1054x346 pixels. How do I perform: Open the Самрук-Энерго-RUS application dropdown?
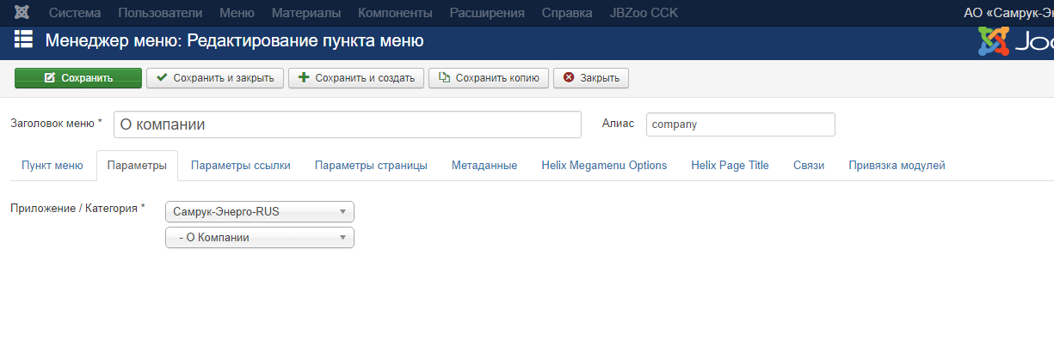259,212
